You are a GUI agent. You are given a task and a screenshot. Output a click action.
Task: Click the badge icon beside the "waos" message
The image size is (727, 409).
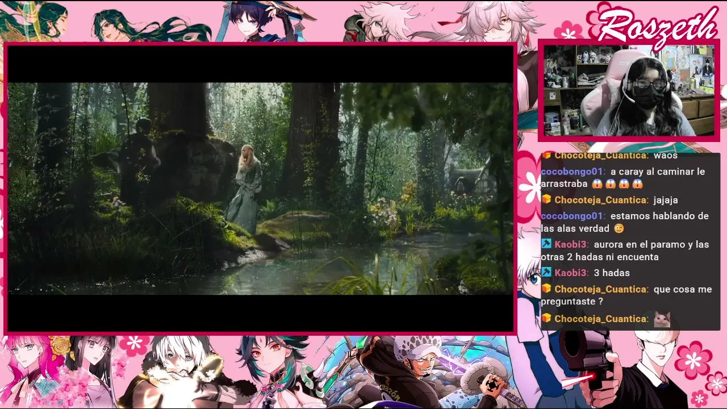click(546, 155)
